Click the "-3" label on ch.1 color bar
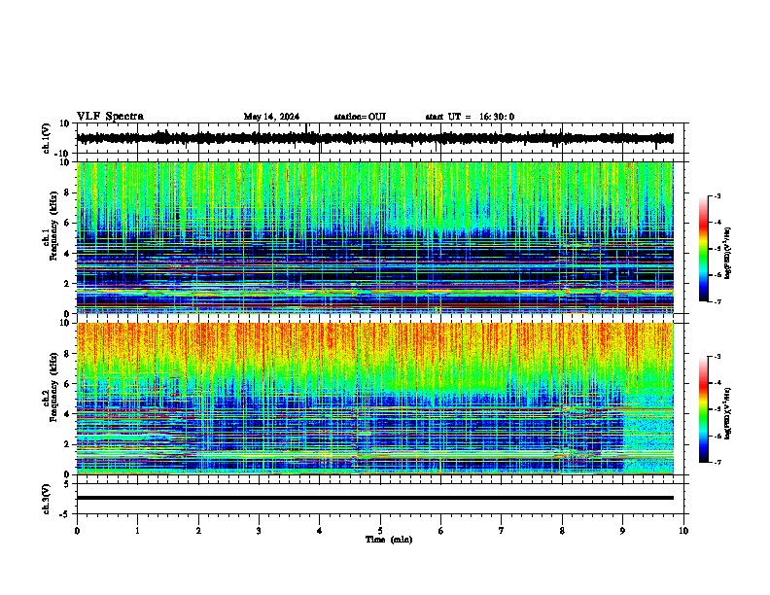Image resolution: width=770 pixels, height=595 pixels. 717,195
